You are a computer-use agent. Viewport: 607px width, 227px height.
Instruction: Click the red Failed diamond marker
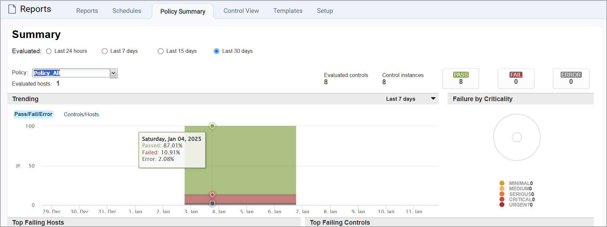(212, 195)
